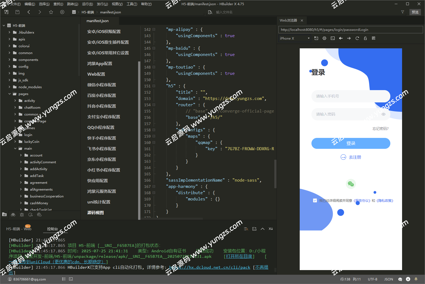
Task: Expand the components folder
Action: 10,60
